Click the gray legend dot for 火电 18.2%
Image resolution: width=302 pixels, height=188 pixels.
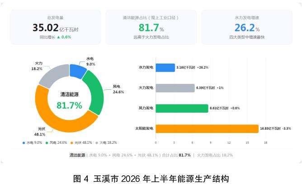click(97, 143)
